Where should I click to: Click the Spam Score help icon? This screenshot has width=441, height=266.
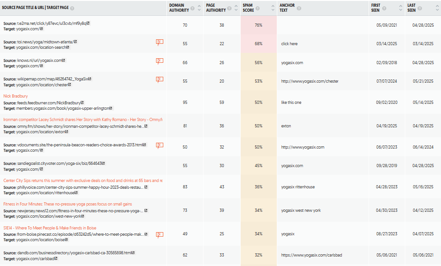point(257,9)
